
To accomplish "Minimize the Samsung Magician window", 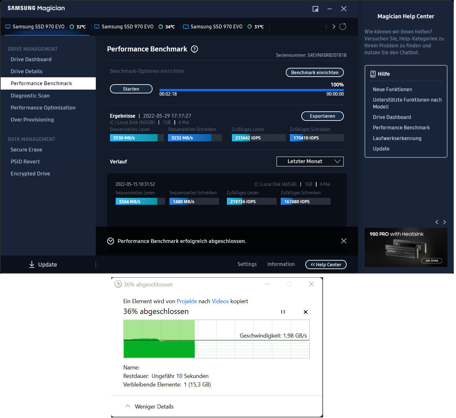I will point(330,9).
